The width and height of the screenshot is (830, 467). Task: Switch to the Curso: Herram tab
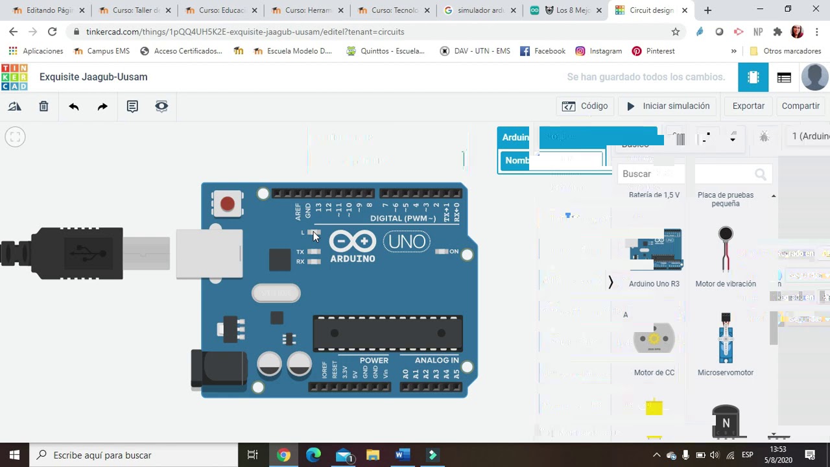[307, 10]
